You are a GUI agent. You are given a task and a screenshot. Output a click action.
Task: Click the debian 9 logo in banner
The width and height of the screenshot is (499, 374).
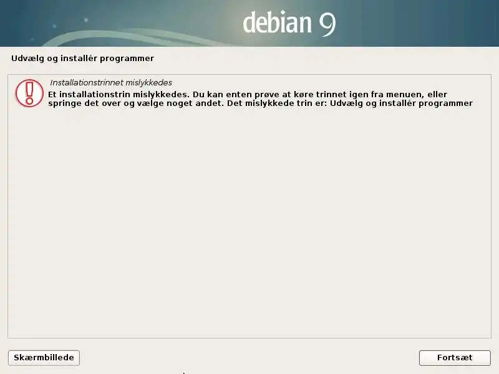(x=289, y=23)
